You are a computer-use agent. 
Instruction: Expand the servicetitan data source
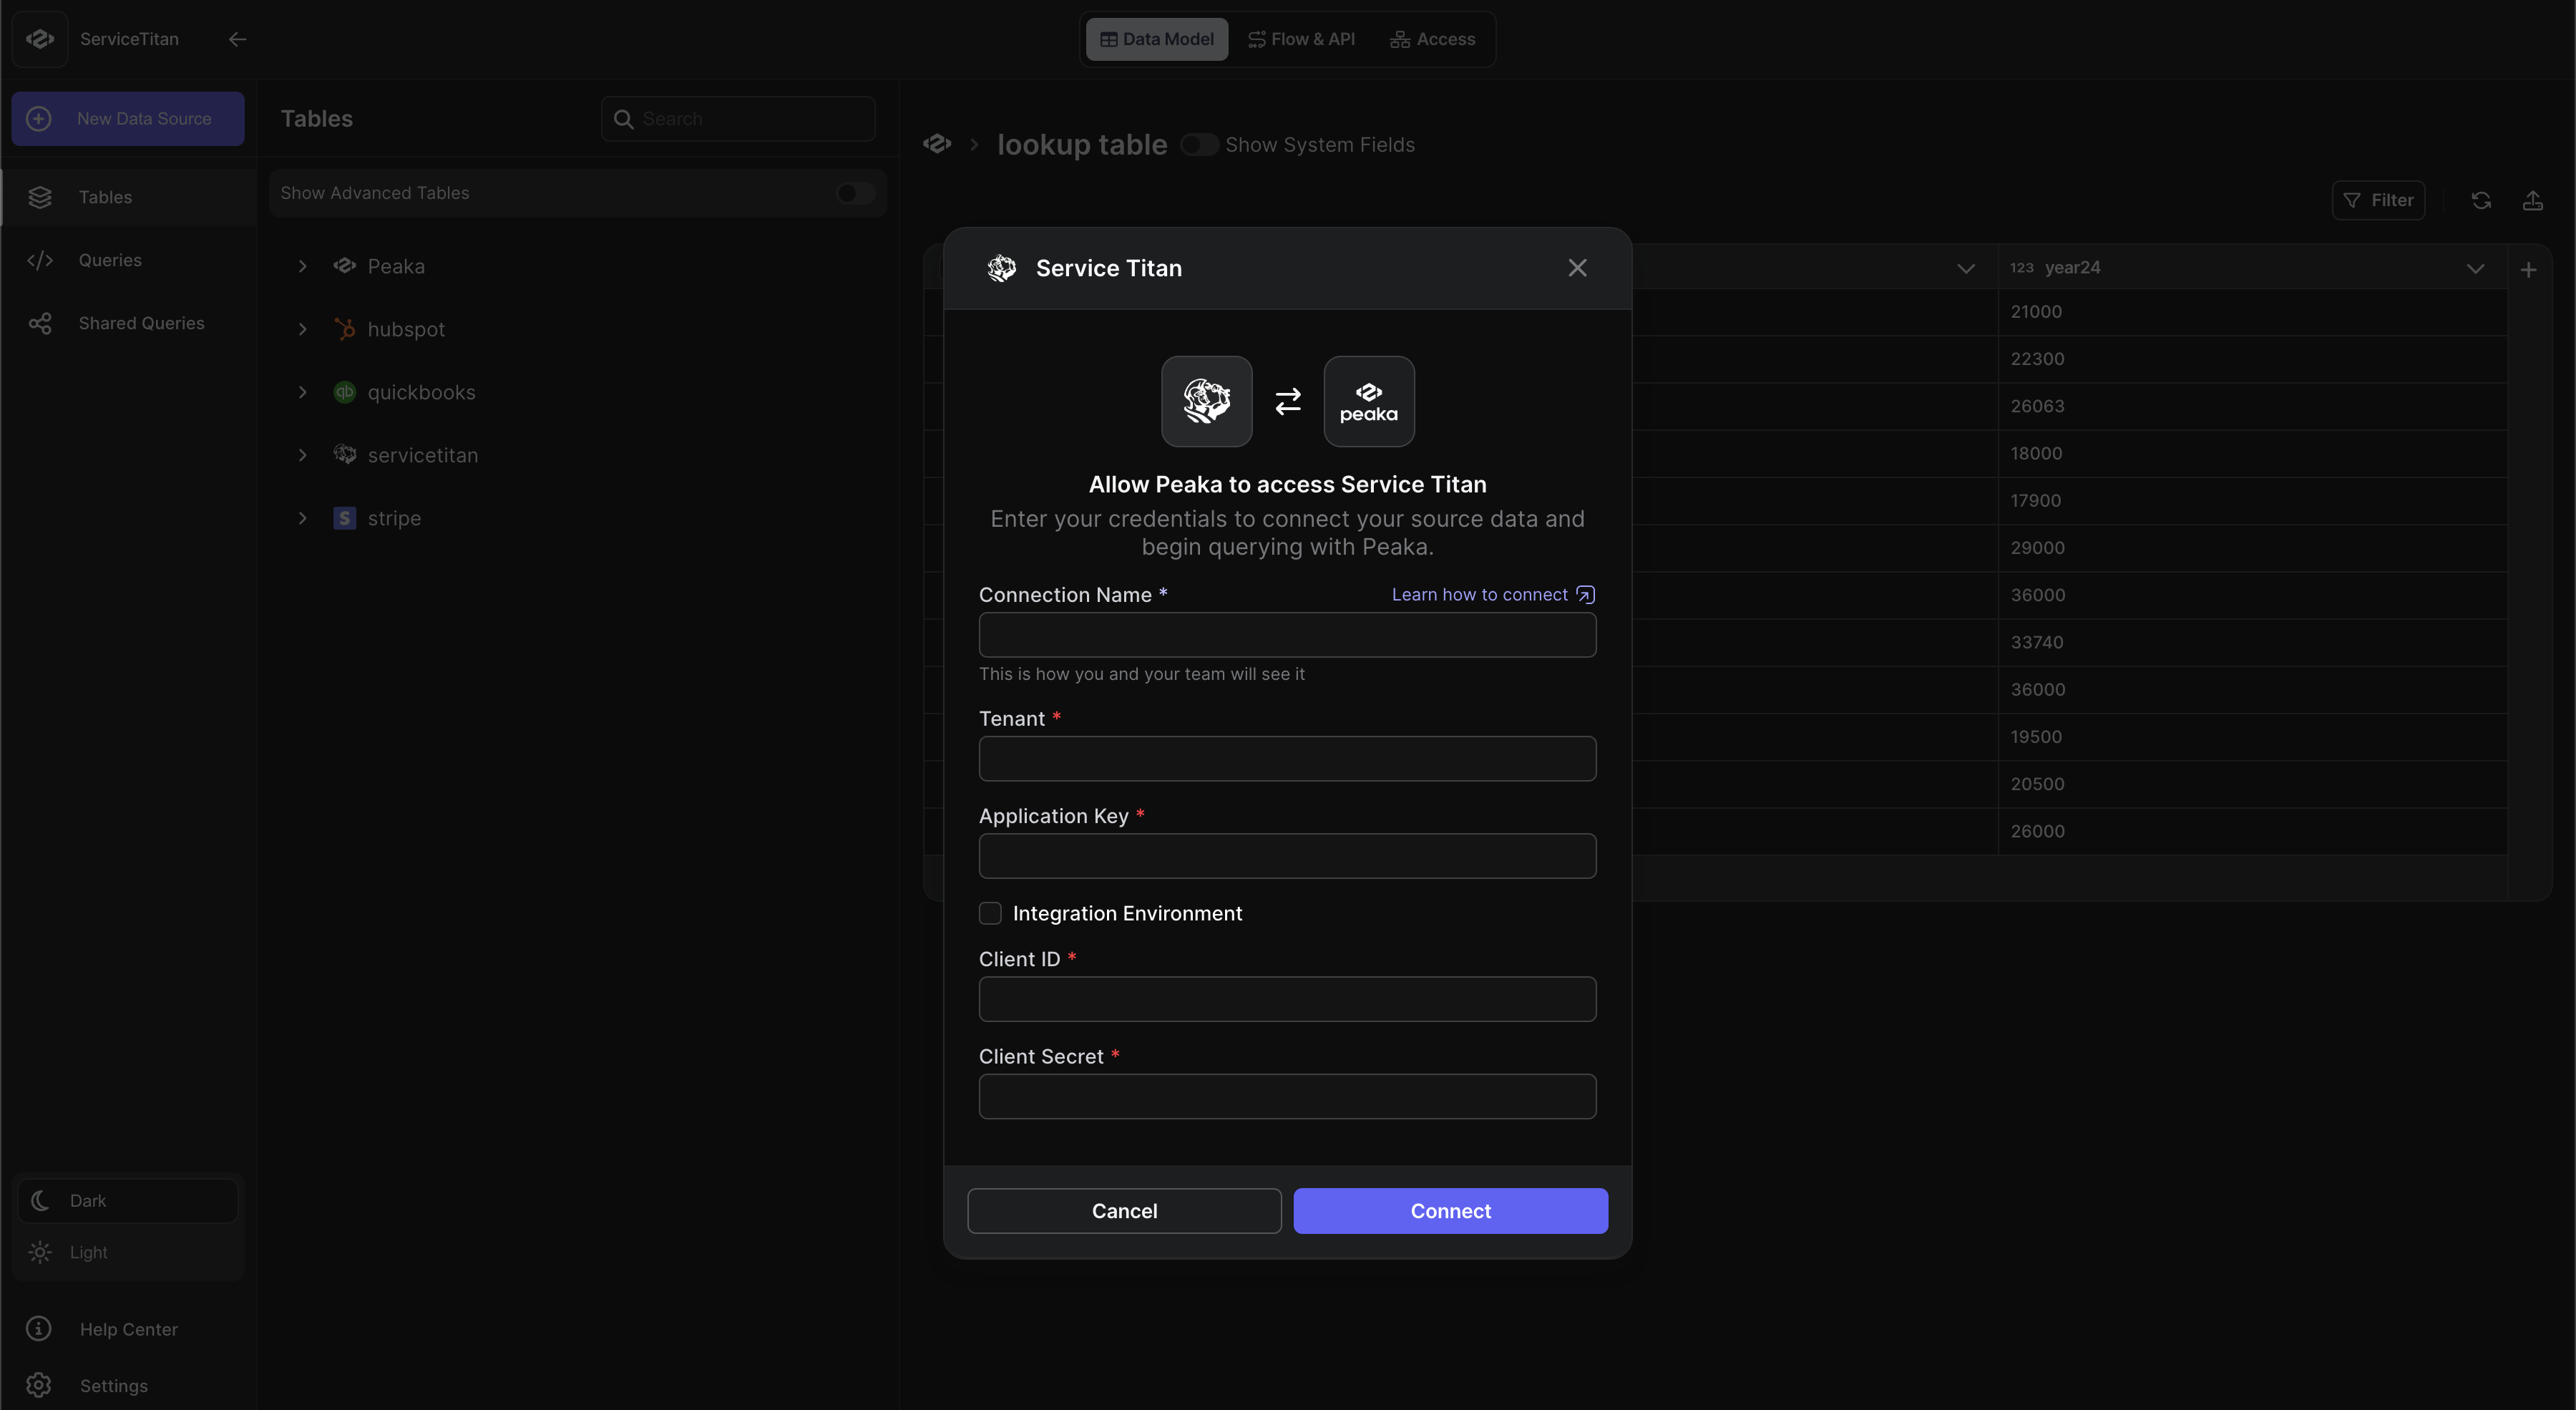click(303, 455)
